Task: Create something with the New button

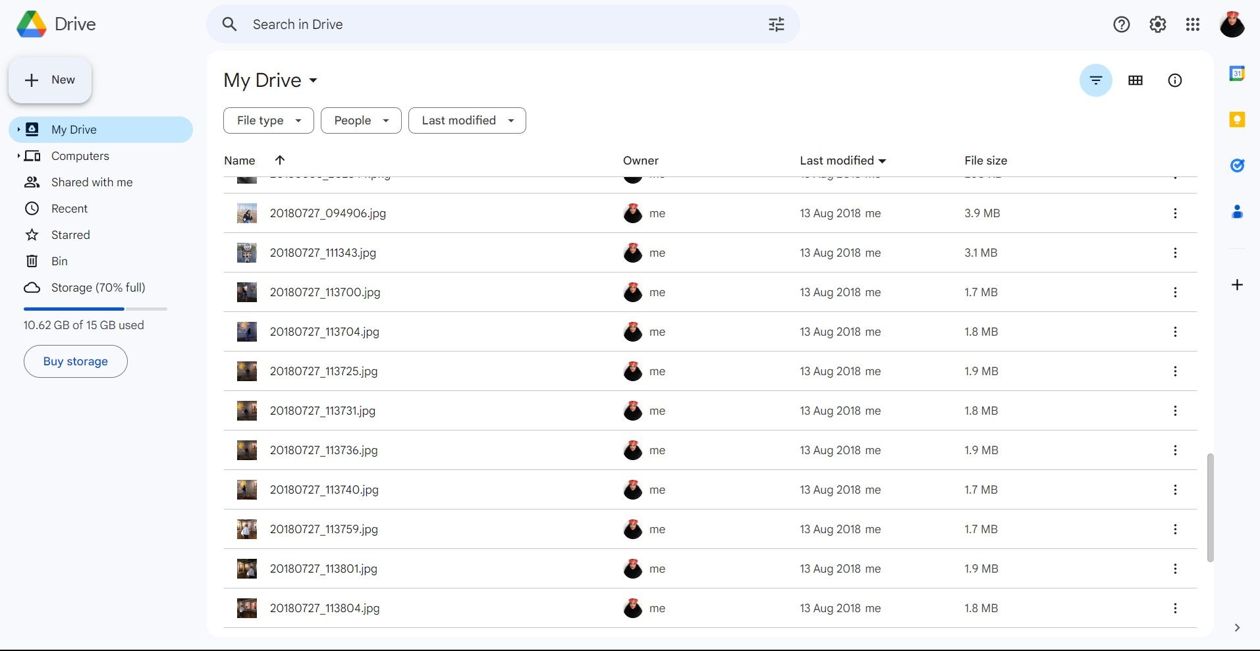Action: [49, 80]
